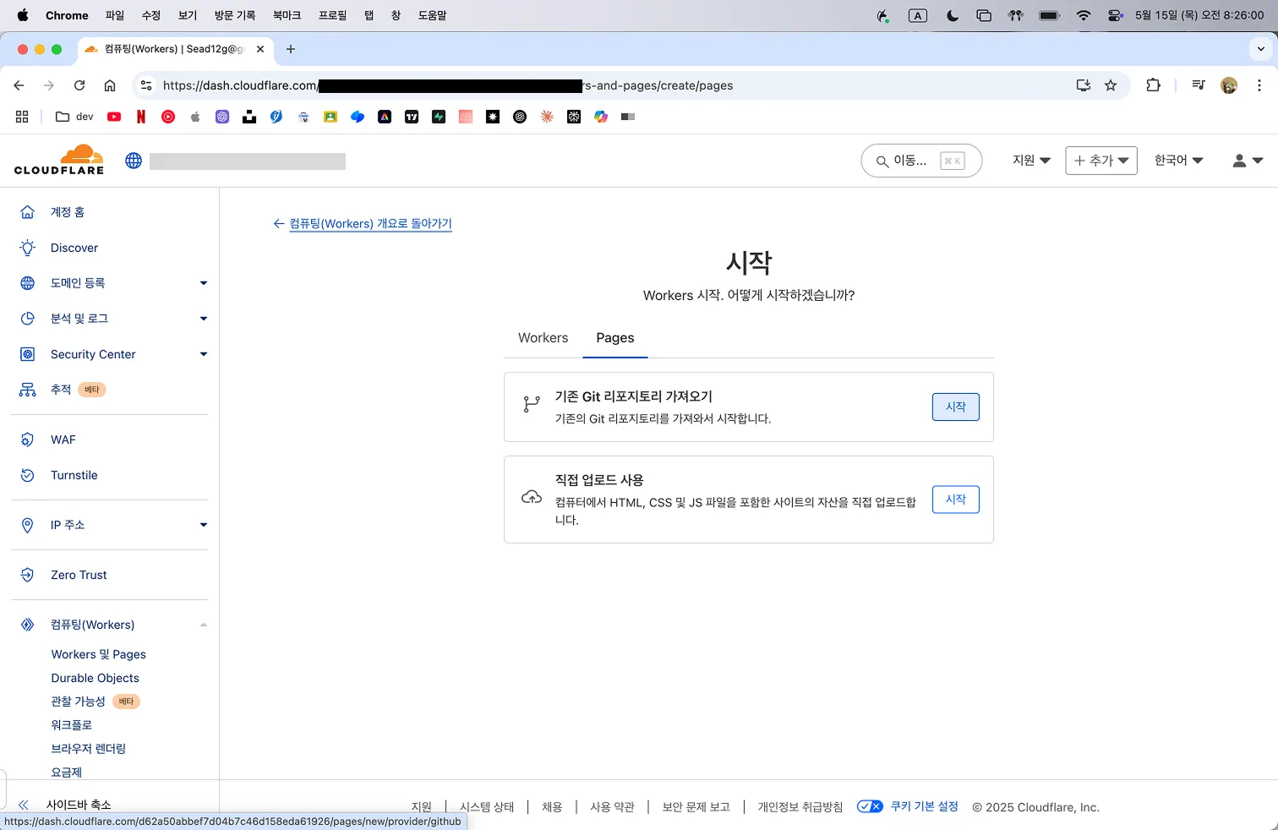Start importing existing Git repository
This screenshot has height=830, width=1278.
point(955,407)
